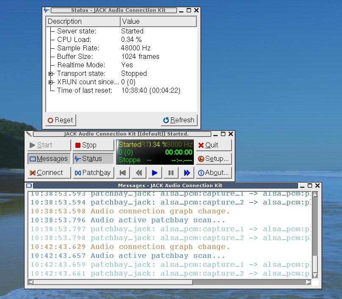
Task: Quit the JACK control application
Action: pos(214,145)
